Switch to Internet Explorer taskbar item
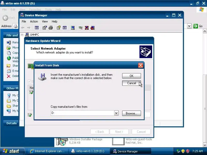Image resolution: width=207 pixels, height=155 pixels. tap(48, 151)
